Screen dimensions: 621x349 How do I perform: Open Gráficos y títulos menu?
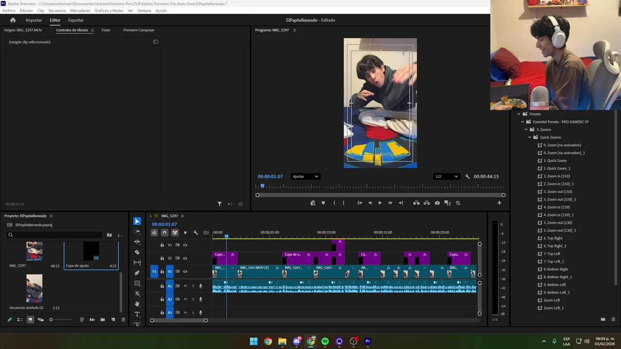(x=109, y=11)
